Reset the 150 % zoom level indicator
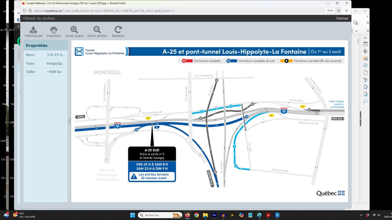The image size is (392, 220). point(330,11)
